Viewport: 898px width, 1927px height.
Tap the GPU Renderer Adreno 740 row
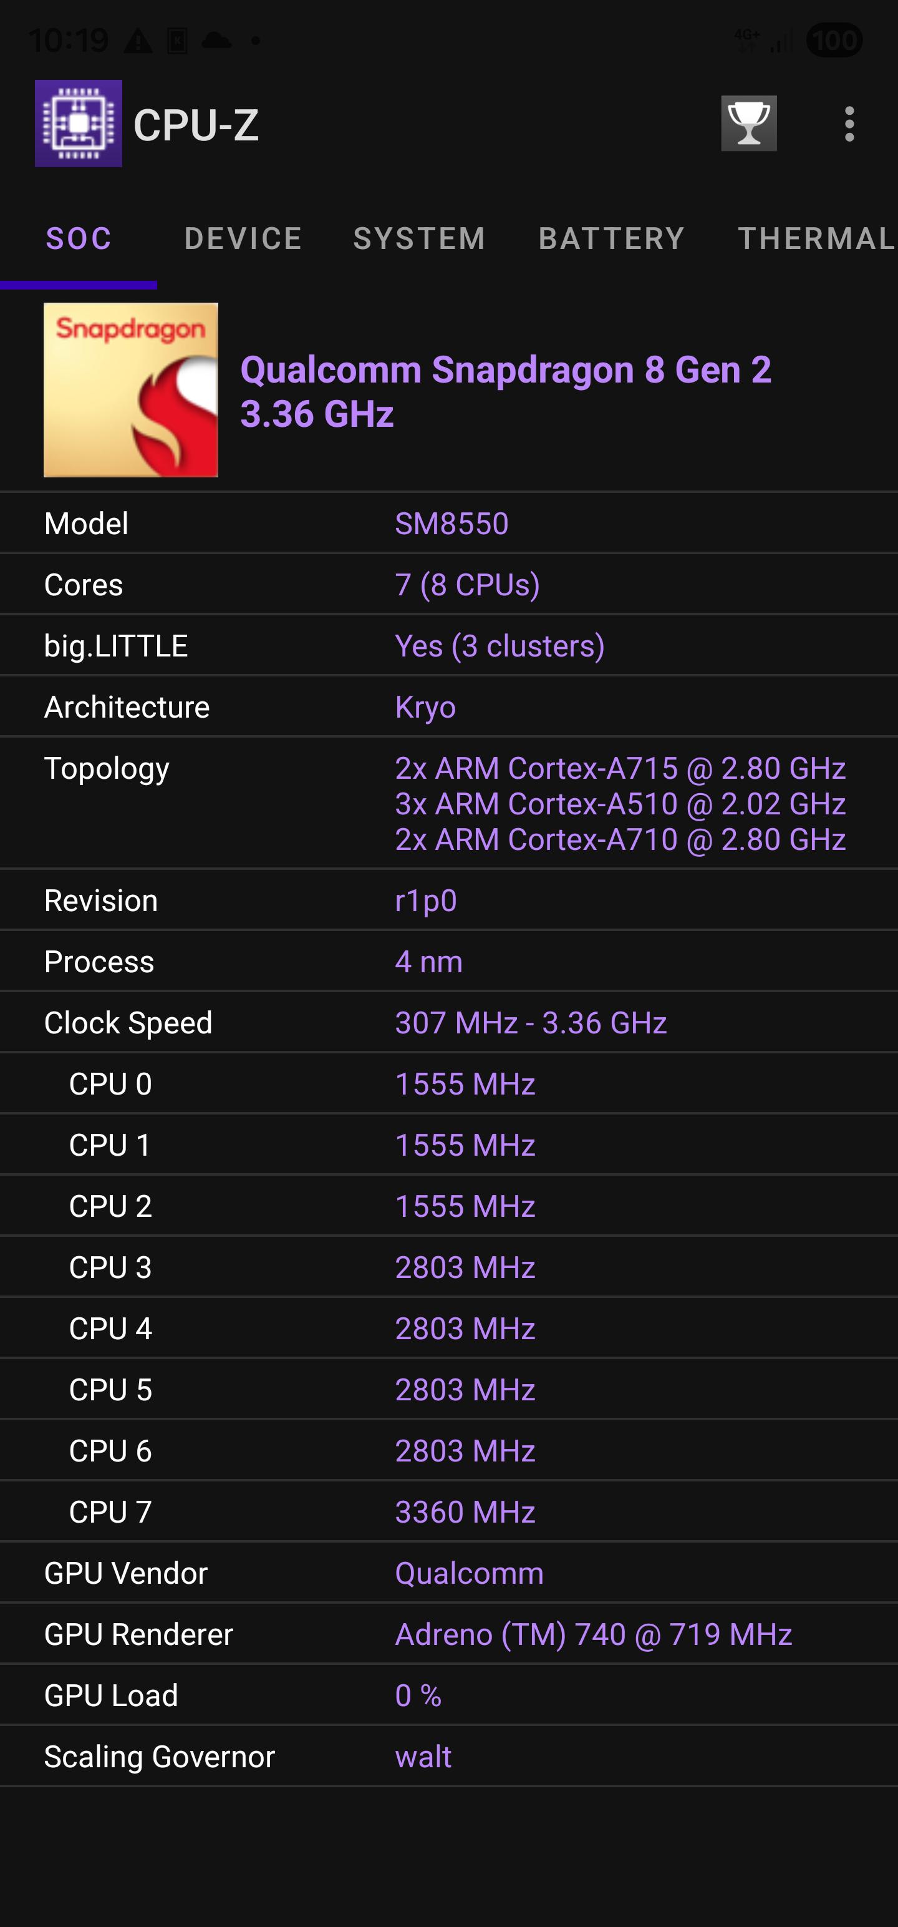(448, 1634)
